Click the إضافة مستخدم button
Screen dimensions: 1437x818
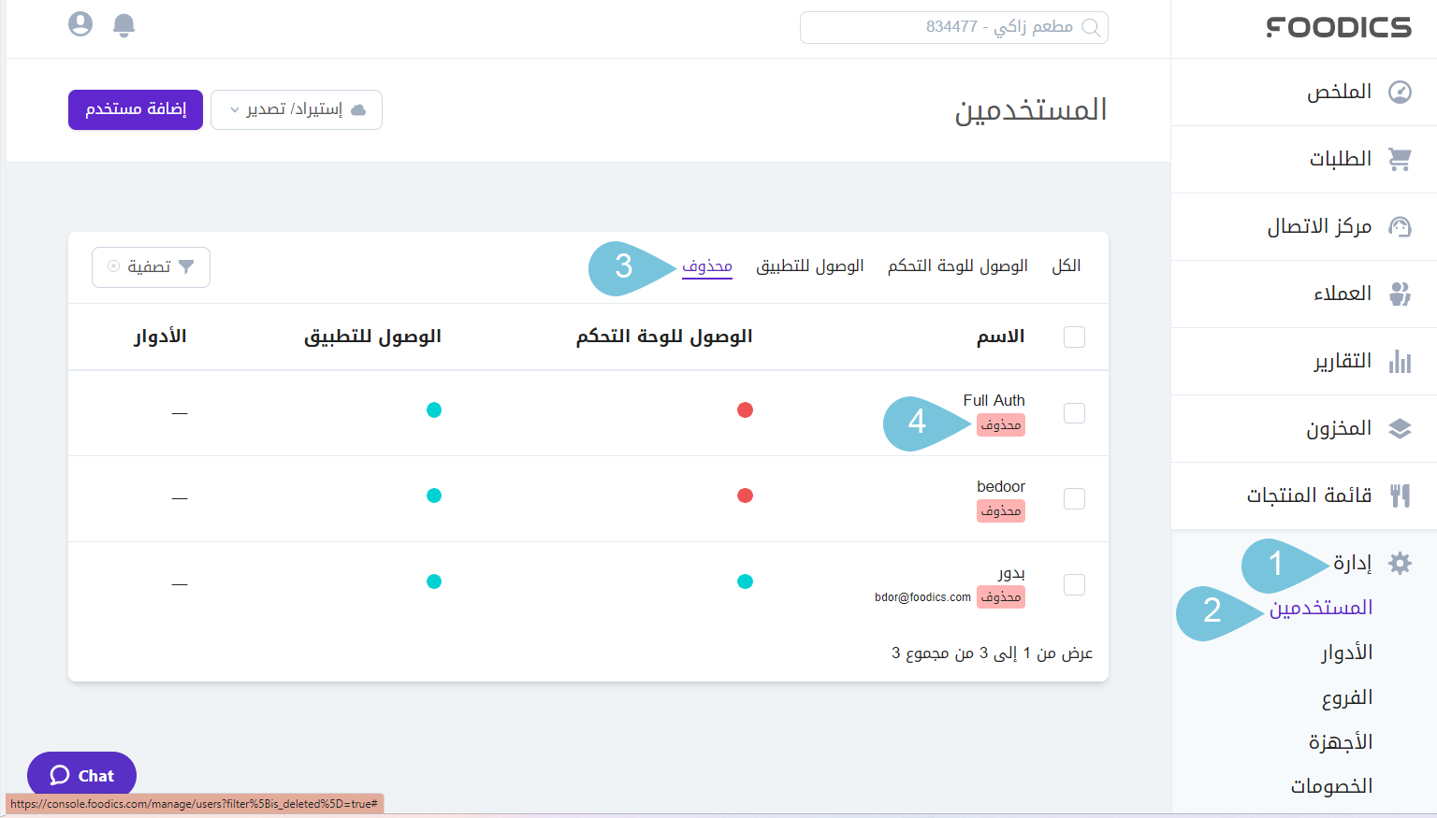click(135, 109)
